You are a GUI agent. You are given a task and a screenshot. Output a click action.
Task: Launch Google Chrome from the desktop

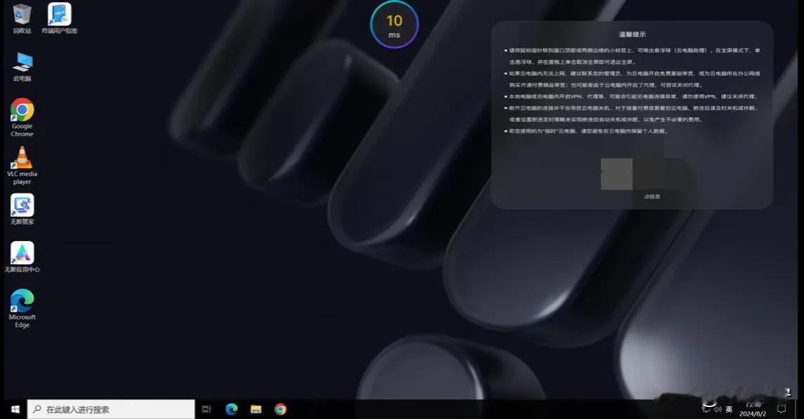pyautogui.click(x=22, y=117)
